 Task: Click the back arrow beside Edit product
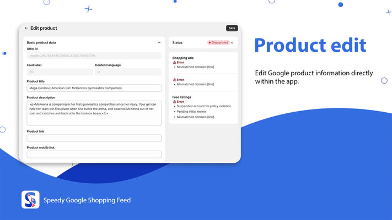tap(26, 28)
